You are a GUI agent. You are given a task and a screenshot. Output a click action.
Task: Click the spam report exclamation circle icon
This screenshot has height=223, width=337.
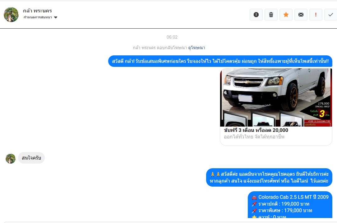click(256, 15)
